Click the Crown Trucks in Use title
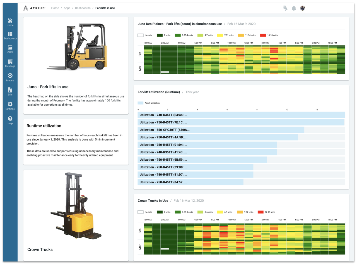 pos(153,201)
